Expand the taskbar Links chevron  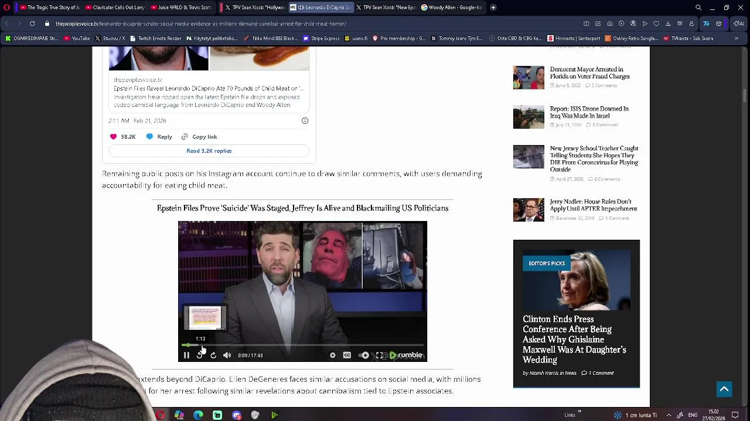[579, 412]
